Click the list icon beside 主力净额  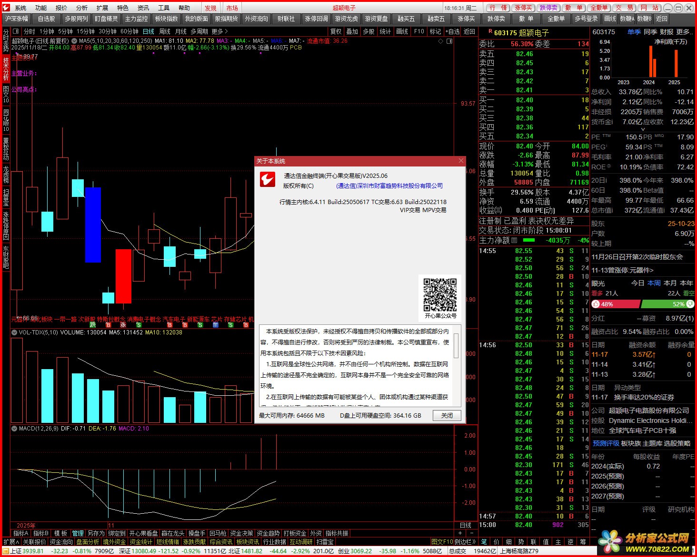pos(514,241)
